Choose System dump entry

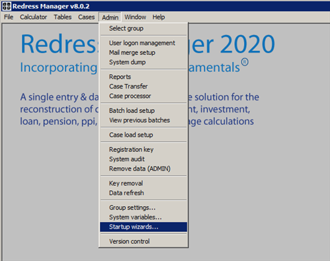144,62
